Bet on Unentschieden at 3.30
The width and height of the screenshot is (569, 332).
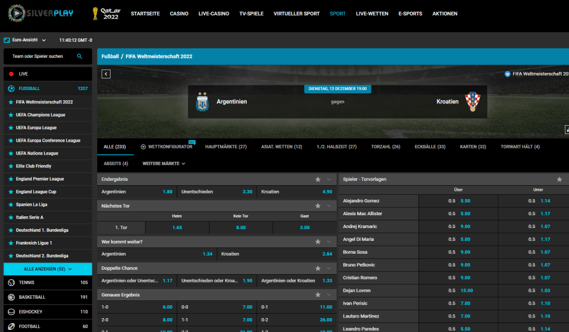pos(217,192)
